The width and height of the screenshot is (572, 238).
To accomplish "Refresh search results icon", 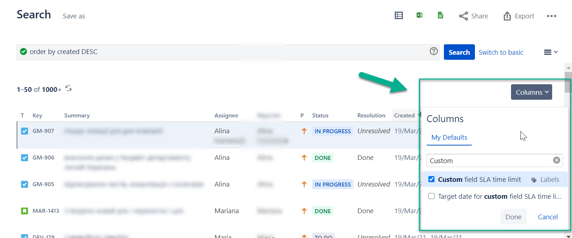I will [x=69, y=89].
